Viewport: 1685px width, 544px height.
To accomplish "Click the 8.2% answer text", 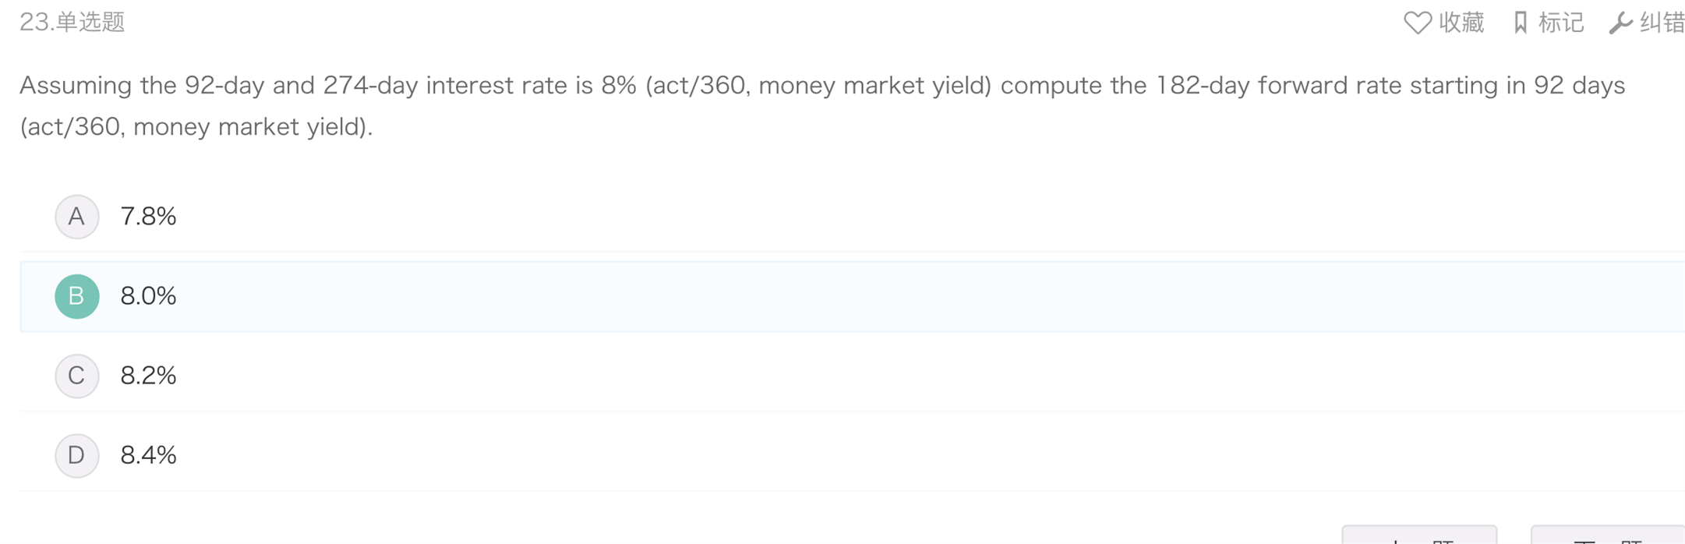I will tap(148, 376).
